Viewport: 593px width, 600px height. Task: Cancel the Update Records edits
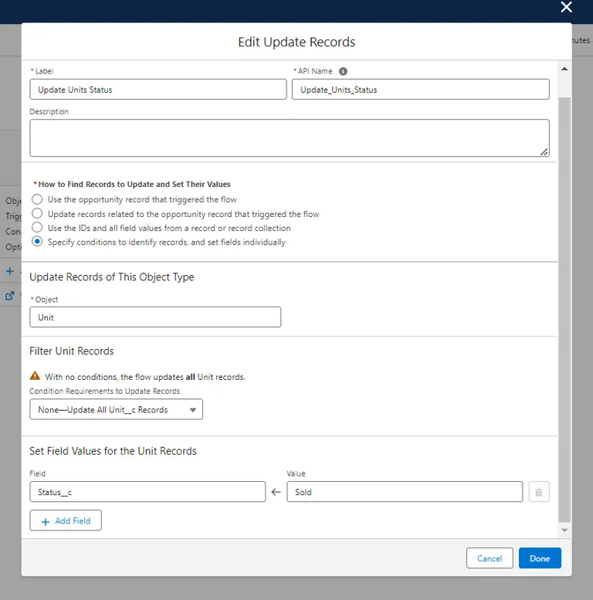[490, 558]
